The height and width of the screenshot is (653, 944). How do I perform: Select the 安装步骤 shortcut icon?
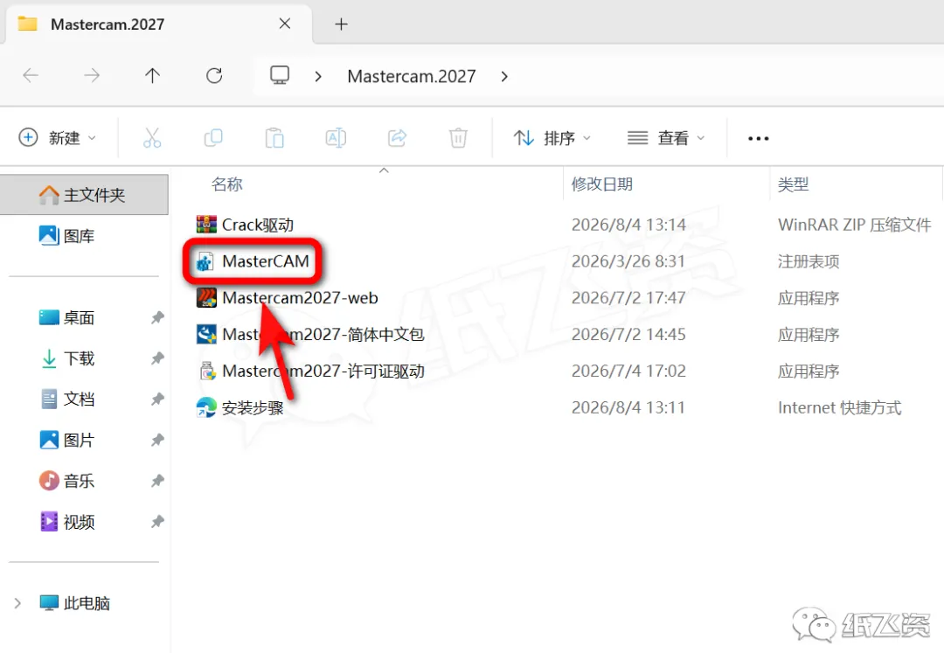click(206, 407)
